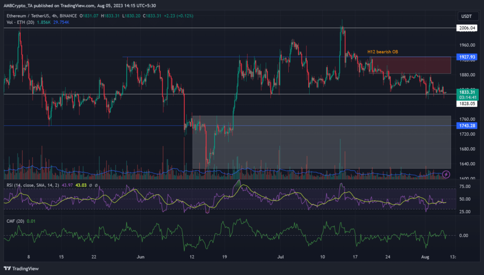Click the RSI 75.00 scale value

464,187
